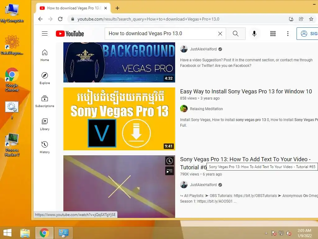Click Watch Later on the tutorial thumbnail
318x239 pixels.
click(x=169, y=161)
